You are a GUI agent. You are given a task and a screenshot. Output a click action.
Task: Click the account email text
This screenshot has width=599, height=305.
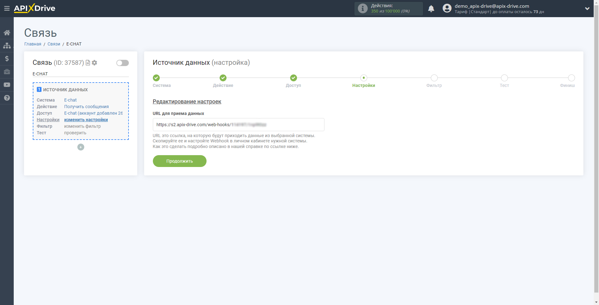coord(492,6)
